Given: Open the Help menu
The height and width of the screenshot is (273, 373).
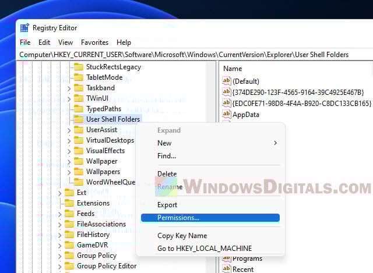Looking at the screenshot, I should (124, 42).
